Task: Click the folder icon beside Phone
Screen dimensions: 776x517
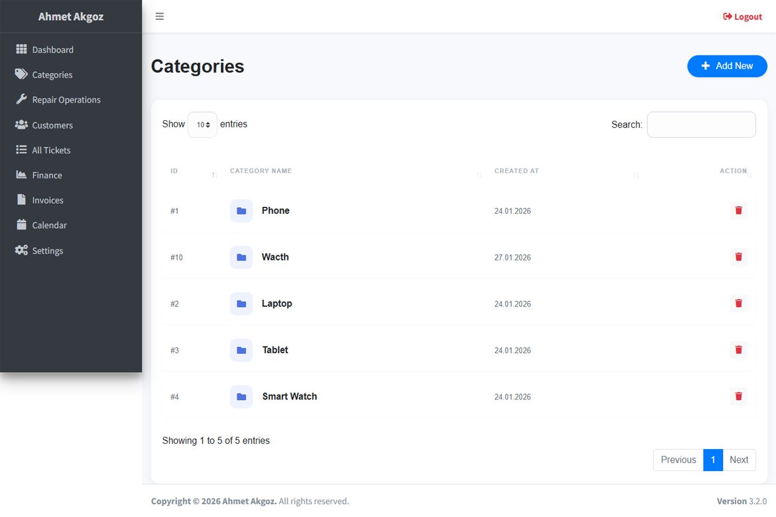Action: [241, 211]
